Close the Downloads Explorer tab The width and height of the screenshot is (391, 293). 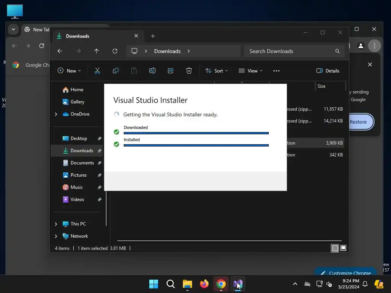click(136, 36)
